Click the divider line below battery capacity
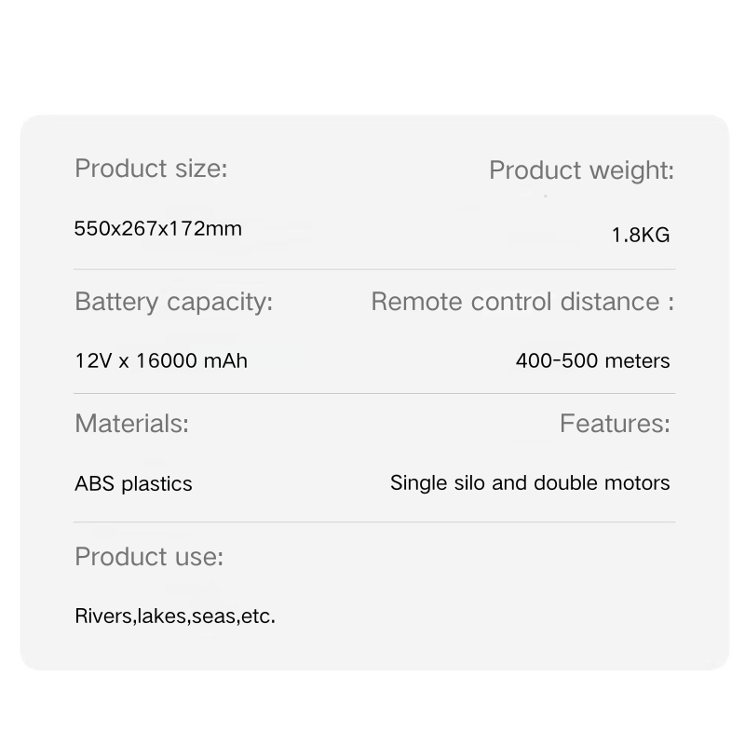 [x=374, y=393]
